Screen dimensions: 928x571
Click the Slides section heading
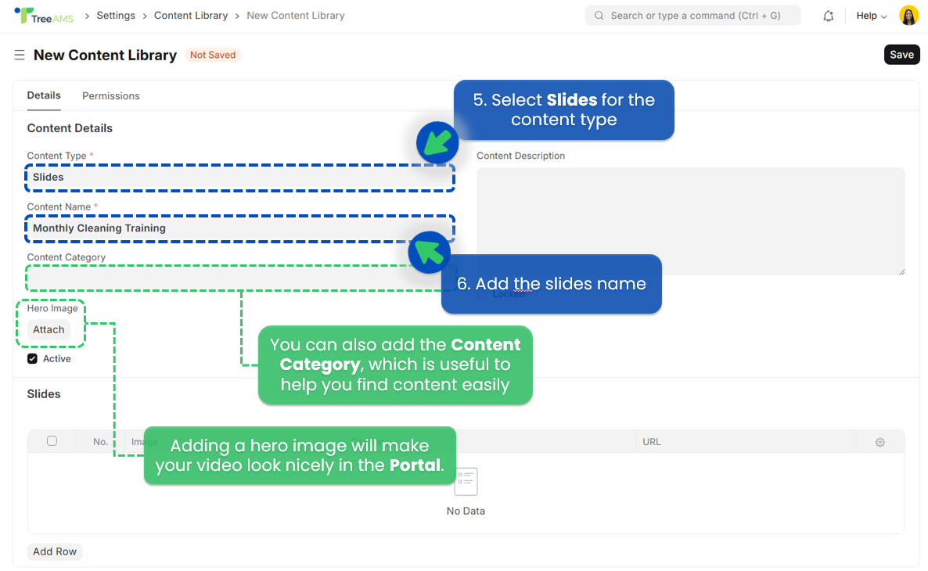click(x=44, y=394)
